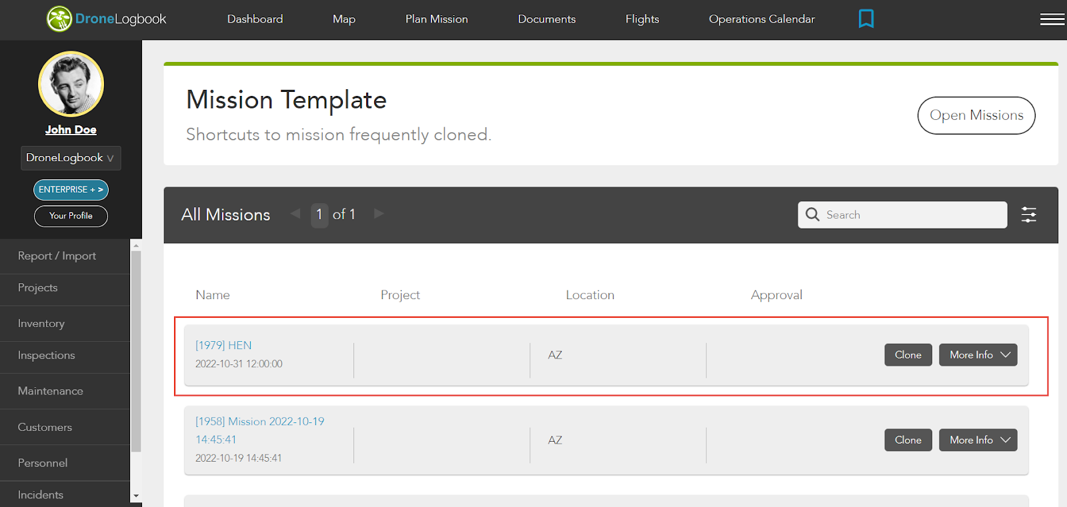Click the Mission Template heading

pos(286,100)
